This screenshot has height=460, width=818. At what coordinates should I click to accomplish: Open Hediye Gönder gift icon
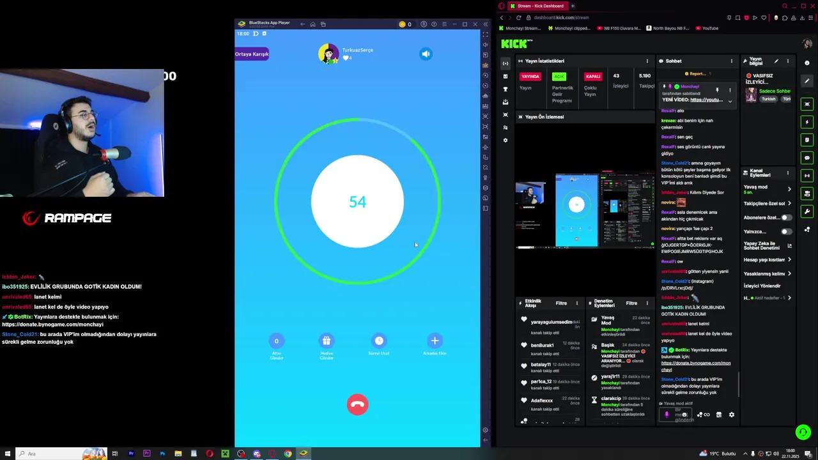327,341
